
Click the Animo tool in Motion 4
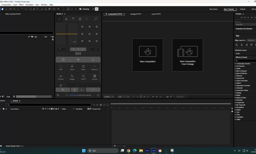click(x=72, y=67)
